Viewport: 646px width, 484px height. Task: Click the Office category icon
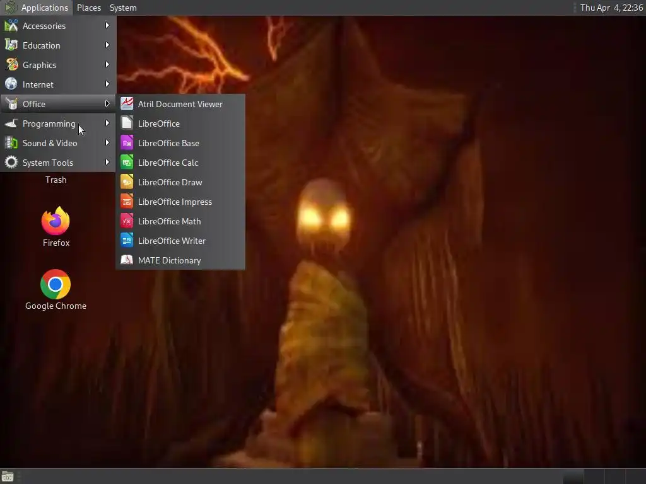click(11, 104)
